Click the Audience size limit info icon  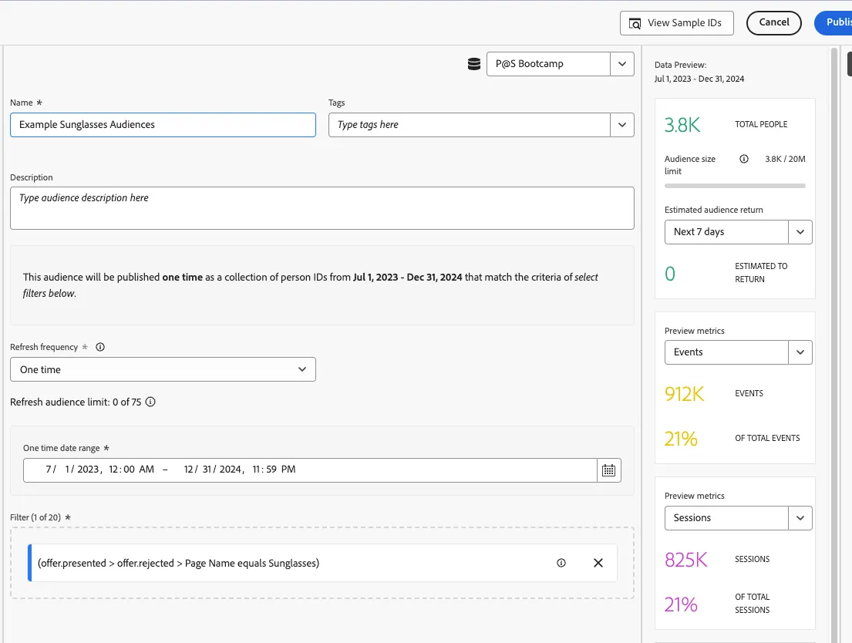click(744, 159)
